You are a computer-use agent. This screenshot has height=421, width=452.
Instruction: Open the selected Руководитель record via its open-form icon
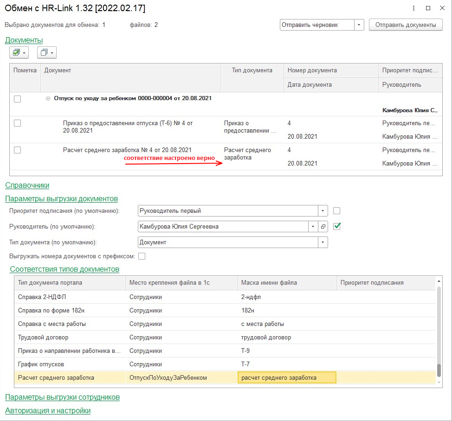(x=323, y=227)
